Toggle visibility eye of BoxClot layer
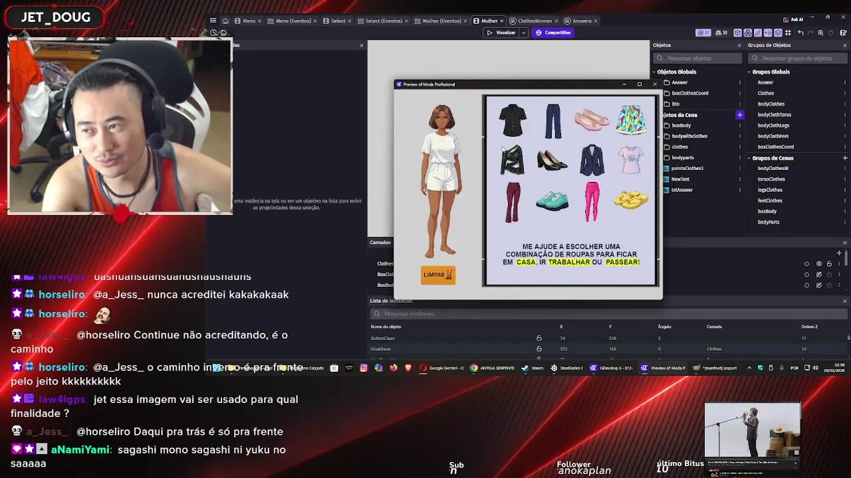The image size is (851, 478). (819, 274)
